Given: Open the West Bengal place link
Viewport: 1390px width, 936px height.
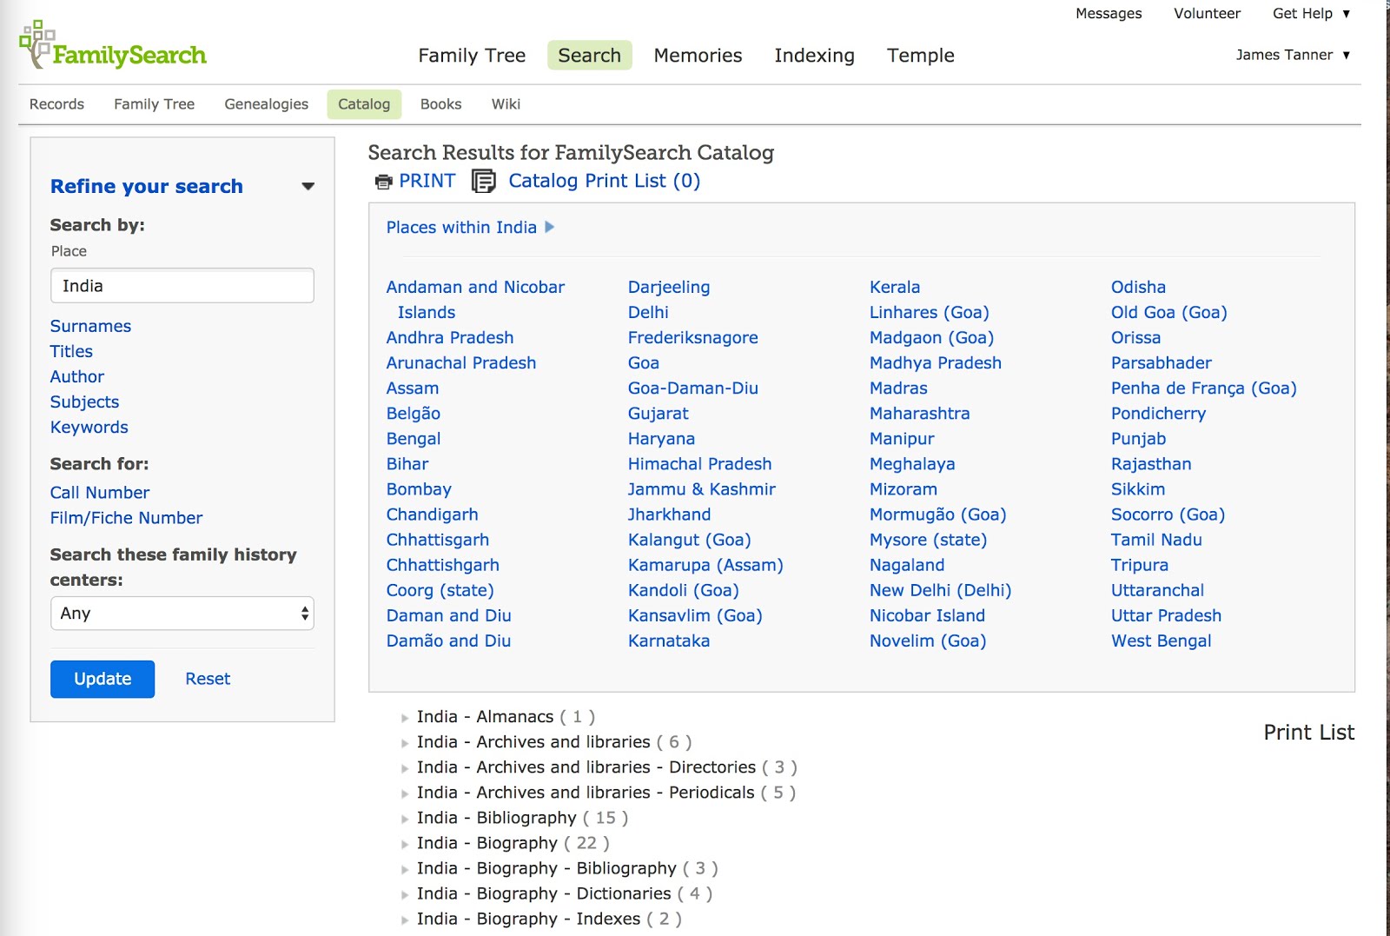Looking at the screenshot, I should click(x=1161, y=641).
